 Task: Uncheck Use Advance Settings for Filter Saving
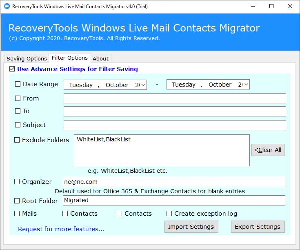(x=12, y=69)
